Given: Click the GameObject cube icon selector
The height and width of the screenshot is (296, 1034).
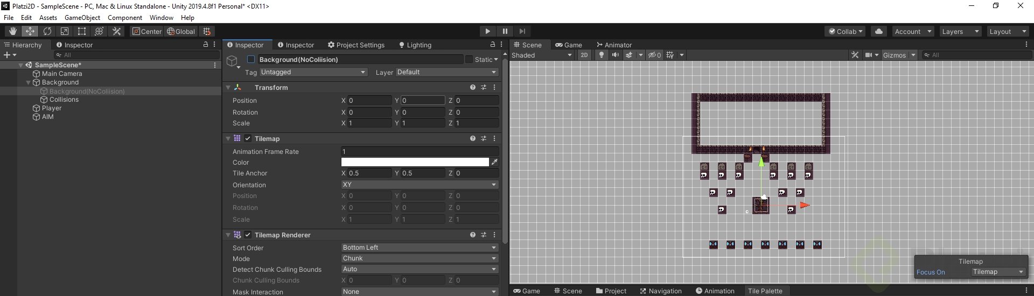Looking at the screenshot, I should click(x=233, y=61).
